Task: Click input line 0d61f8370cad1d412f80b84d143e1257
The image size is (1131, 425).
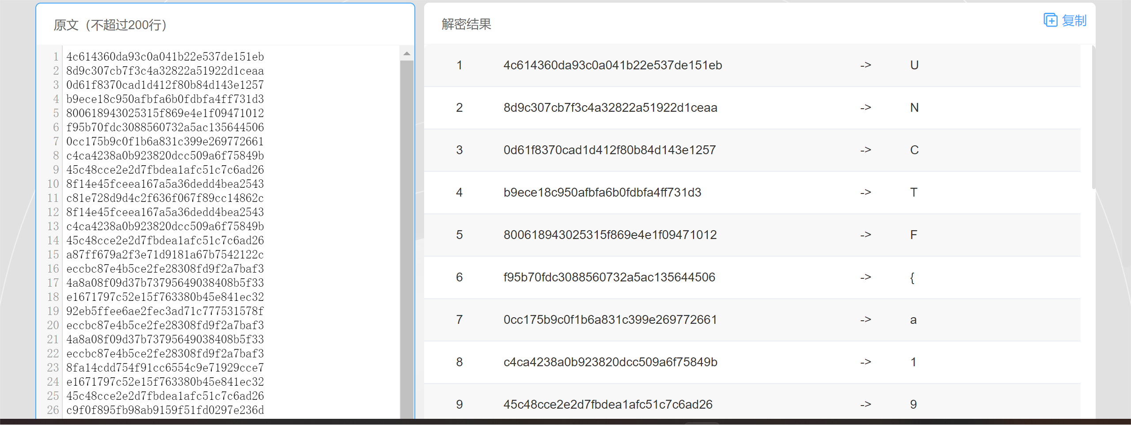Action: [165, 85]
